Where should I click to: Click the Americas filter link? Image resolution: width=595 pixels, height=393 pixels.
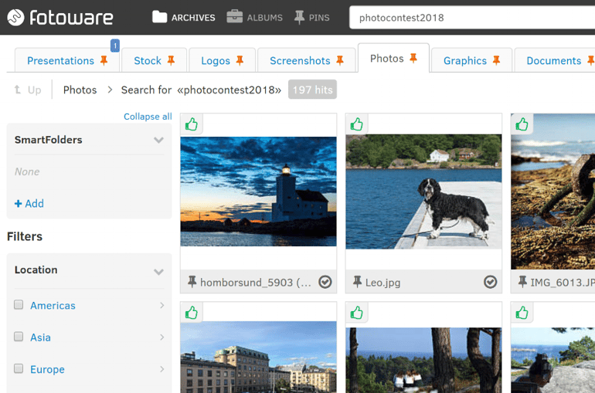pyautogui.click(x=53, y=306)
